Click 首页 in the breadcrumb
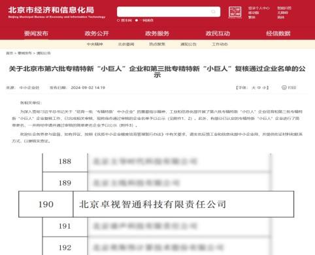Viewport: 315px width, 255px height. tap(9, 53)
